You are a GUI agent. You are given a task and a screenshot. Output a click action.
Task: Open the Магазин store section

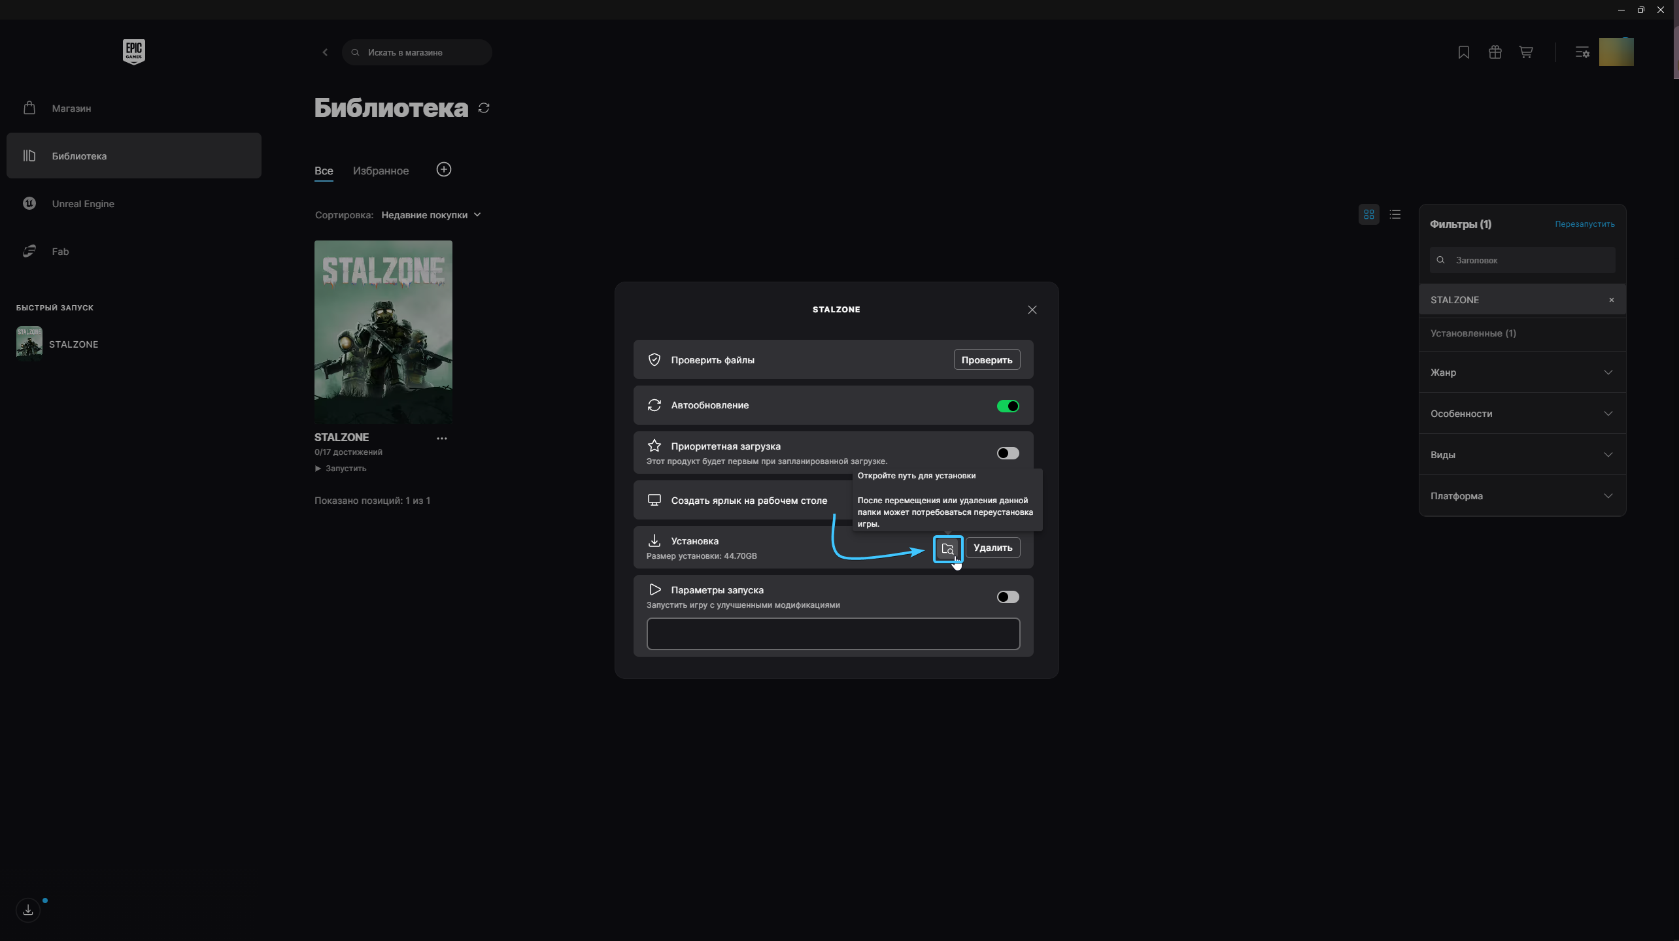tap(134, 108)
